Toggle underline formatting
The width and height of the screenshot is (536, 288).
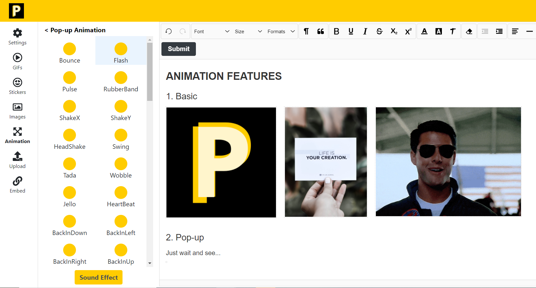(351, 31)
